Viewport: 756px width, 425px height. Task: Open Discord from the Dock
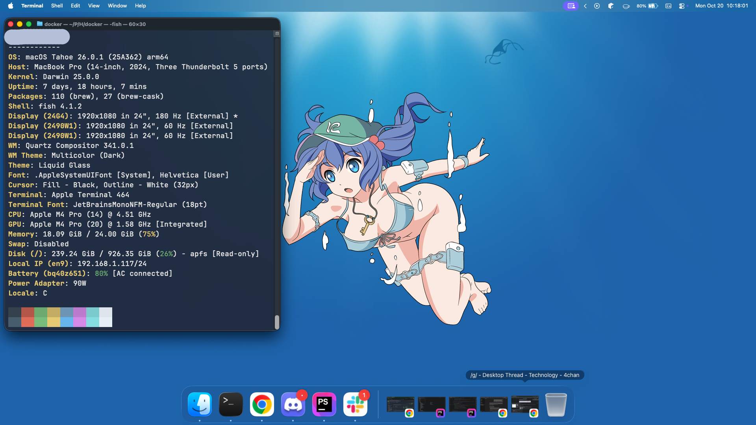click(293, 404)
